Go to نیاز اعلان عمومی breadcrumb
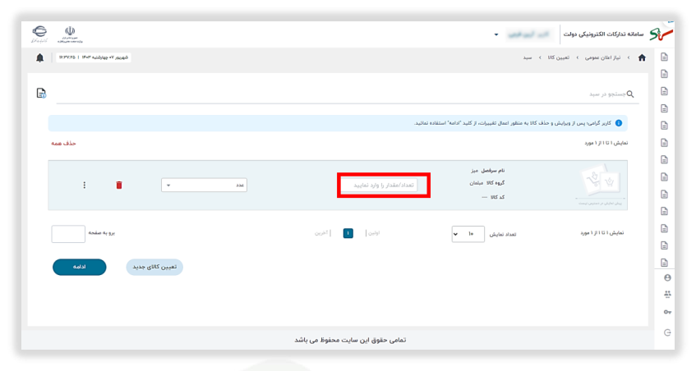 pos(603,57)
